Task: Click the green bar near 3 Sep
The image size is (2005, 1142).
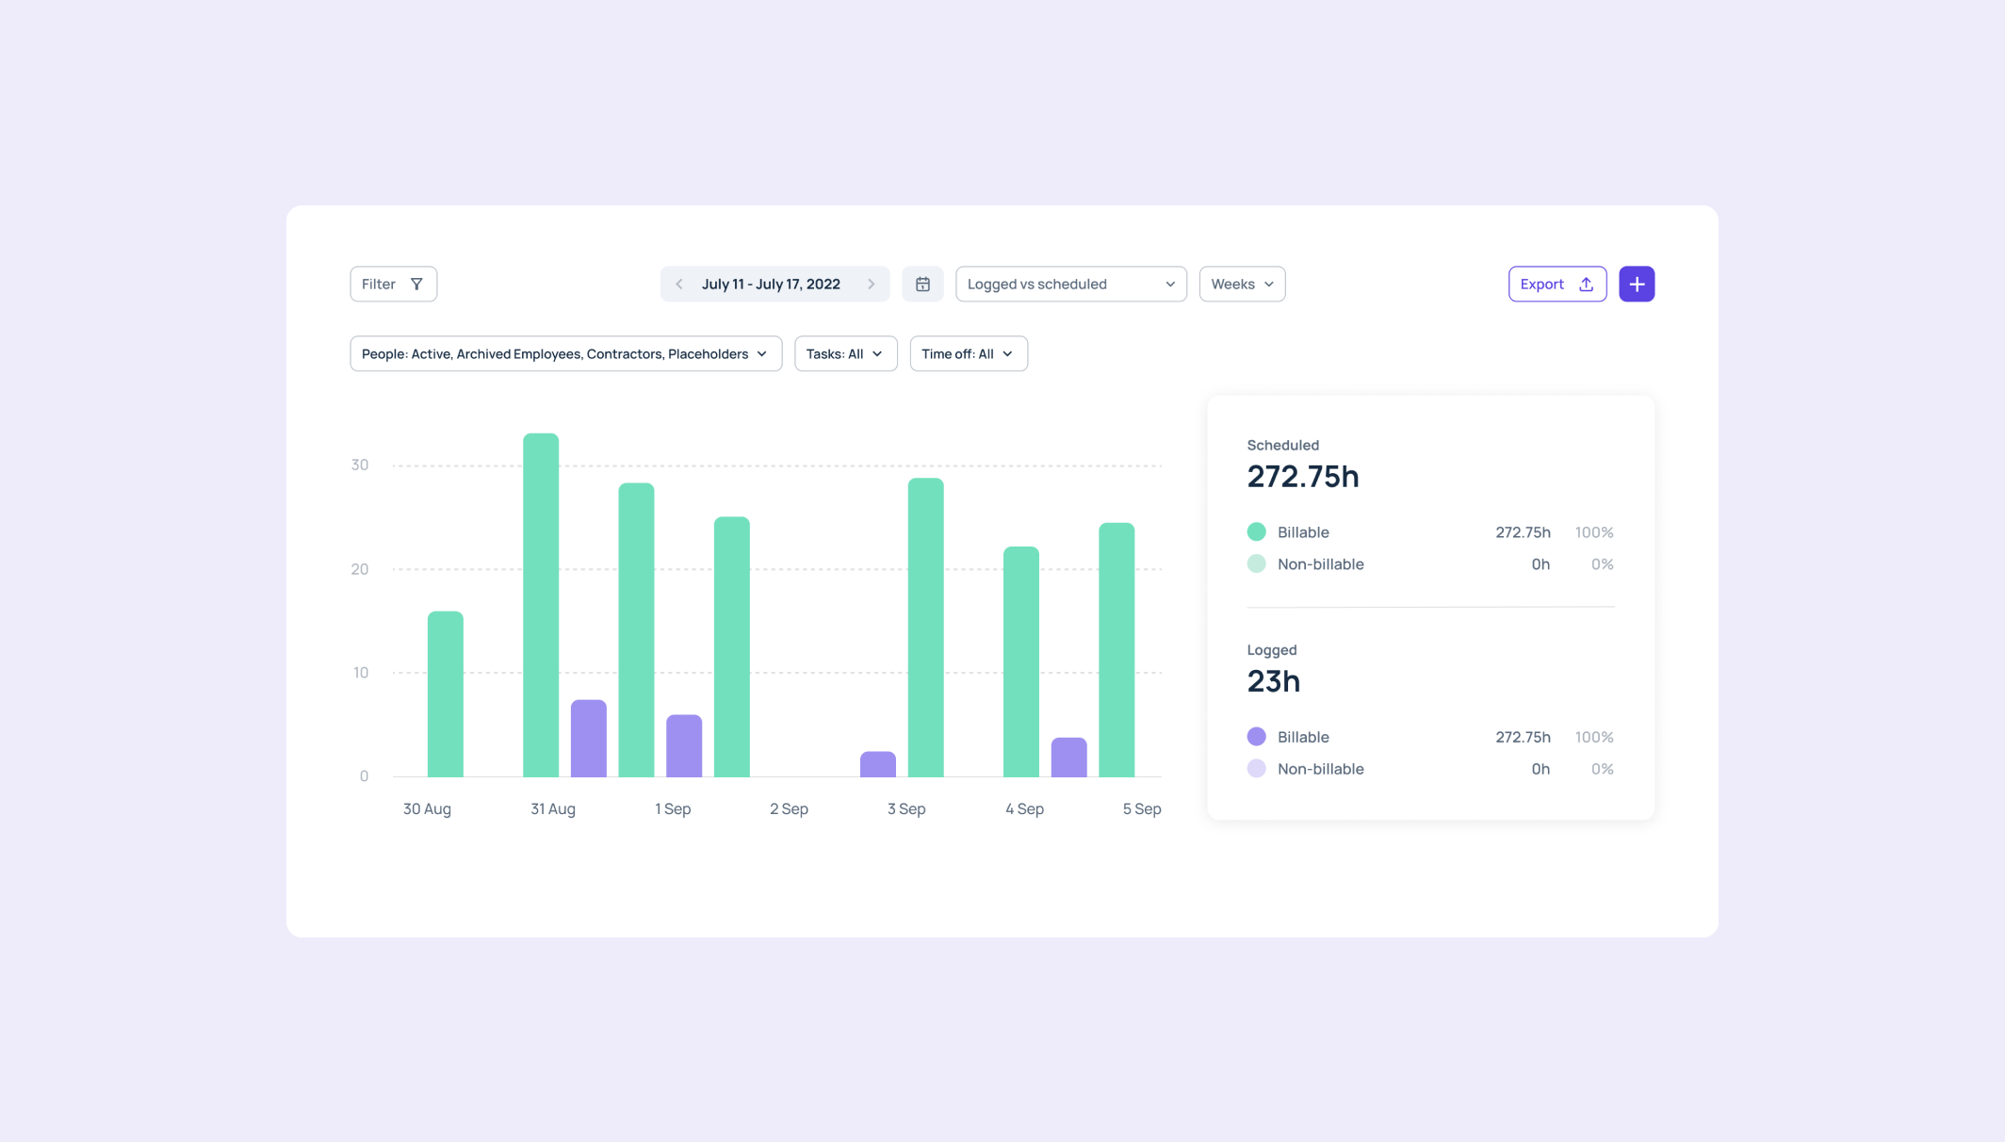Action: (x=925, y=628)
